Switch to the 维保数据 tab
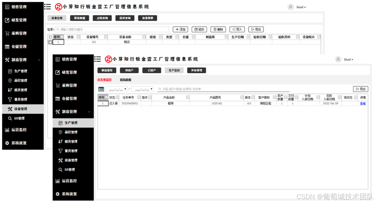Image resolution: width=375 pixels, height=203 pixels. [x=79, y=18]
